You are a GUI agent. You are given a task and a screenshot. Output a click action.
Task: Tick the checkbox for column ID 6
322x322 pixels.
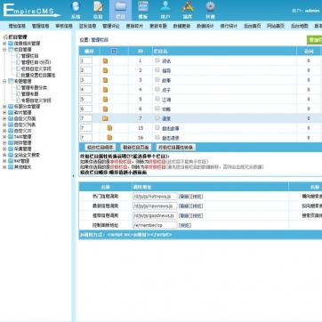click(x=157, y=109)
